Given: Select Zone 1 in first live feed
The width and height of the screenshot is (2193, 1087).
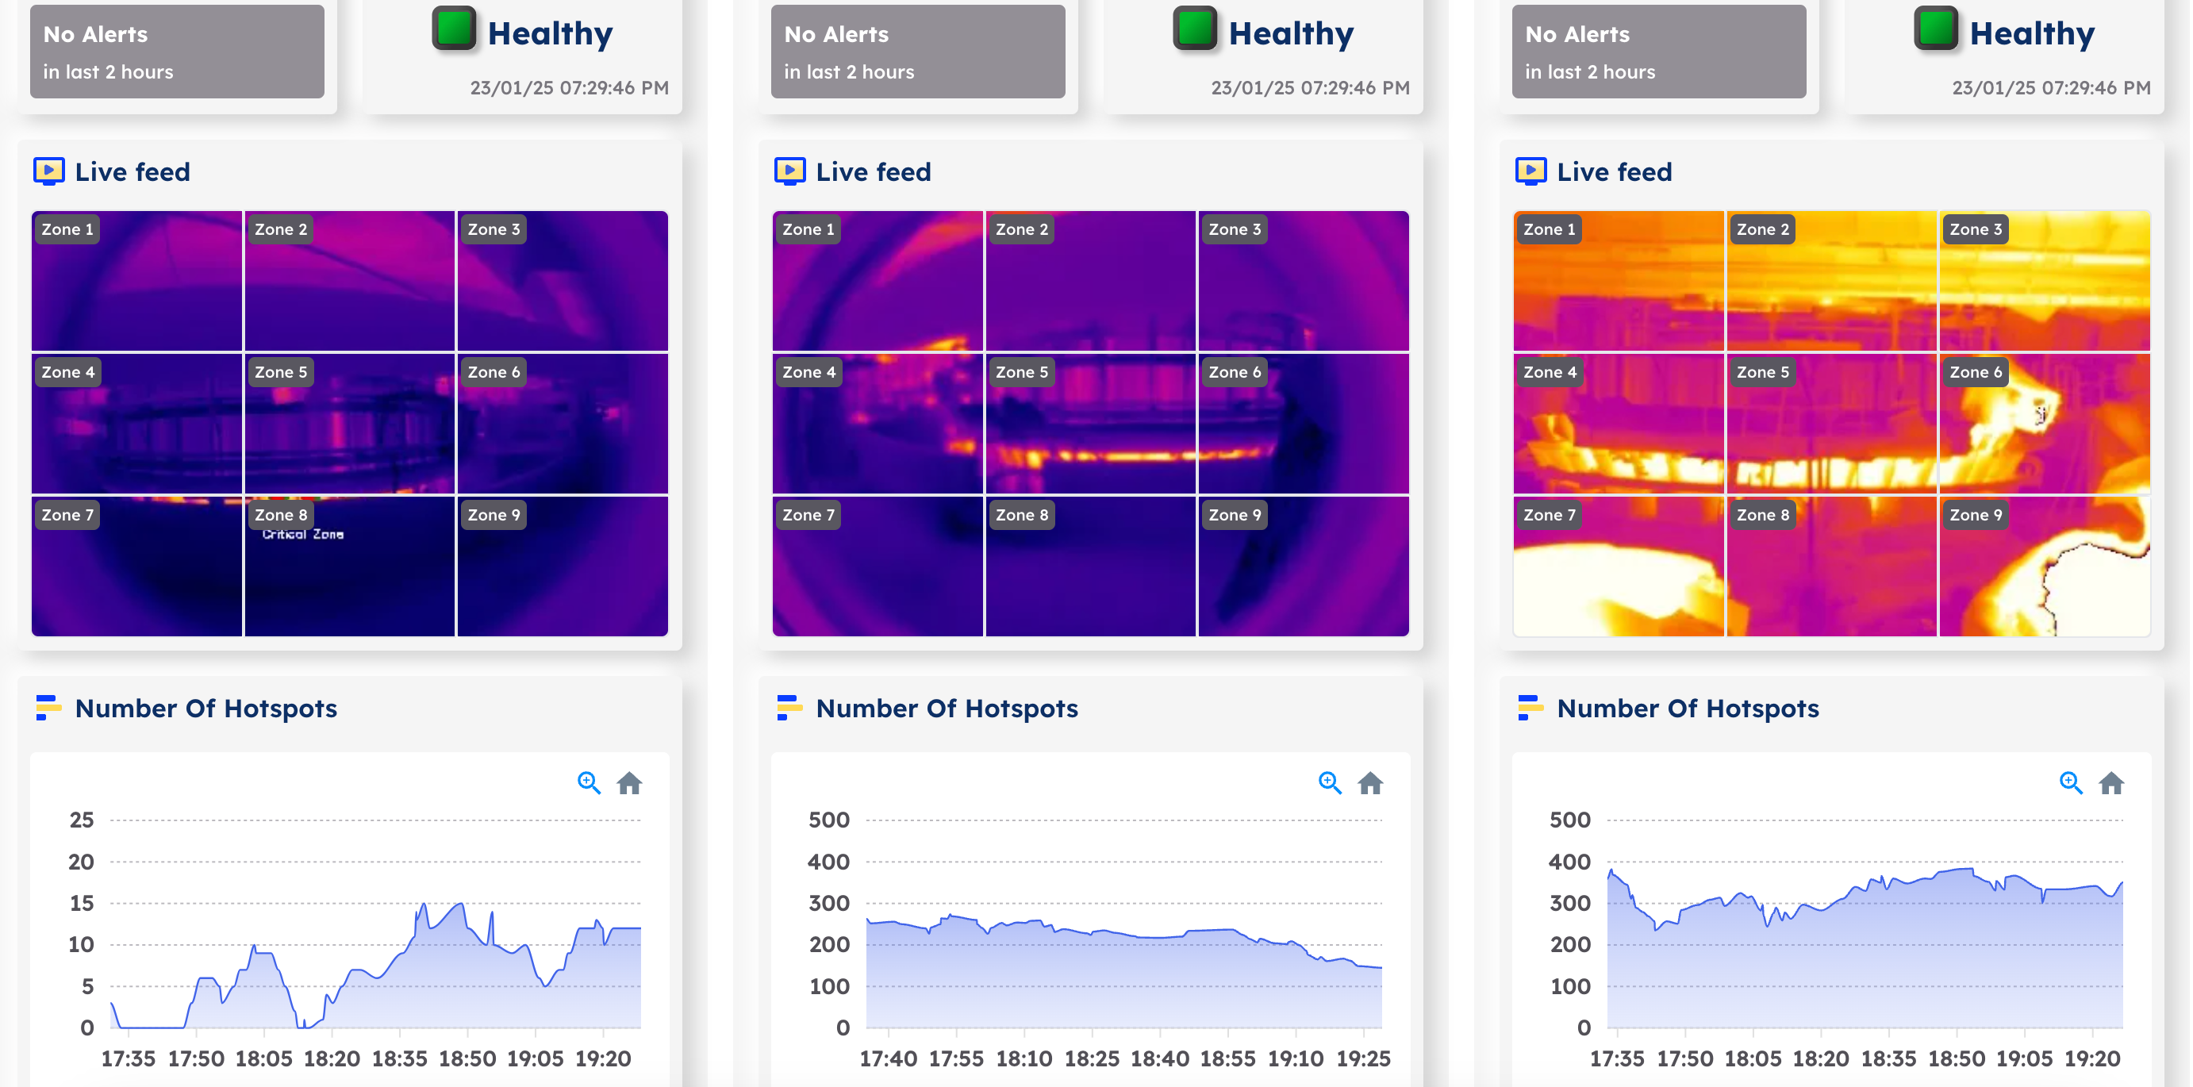Looking at the screenshot, I should pos(136,281).
